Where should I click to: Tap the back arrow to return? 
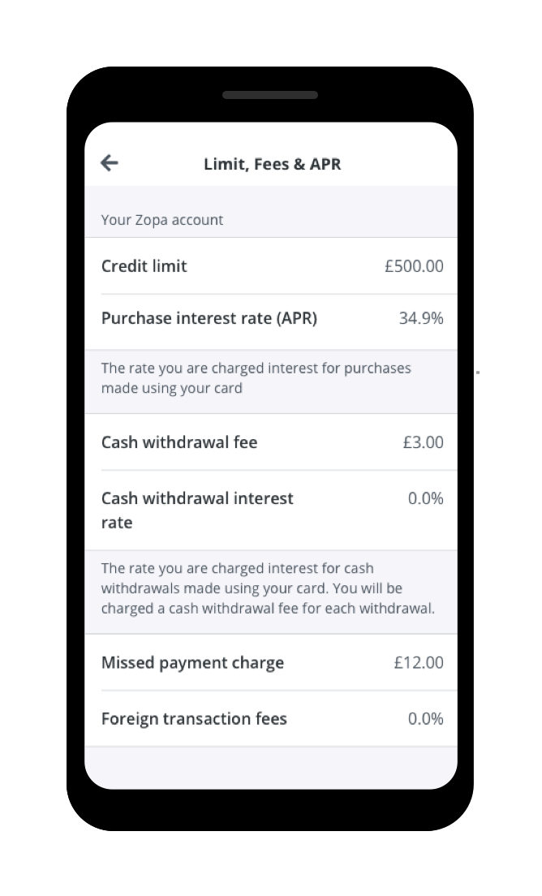click(109, 162)
